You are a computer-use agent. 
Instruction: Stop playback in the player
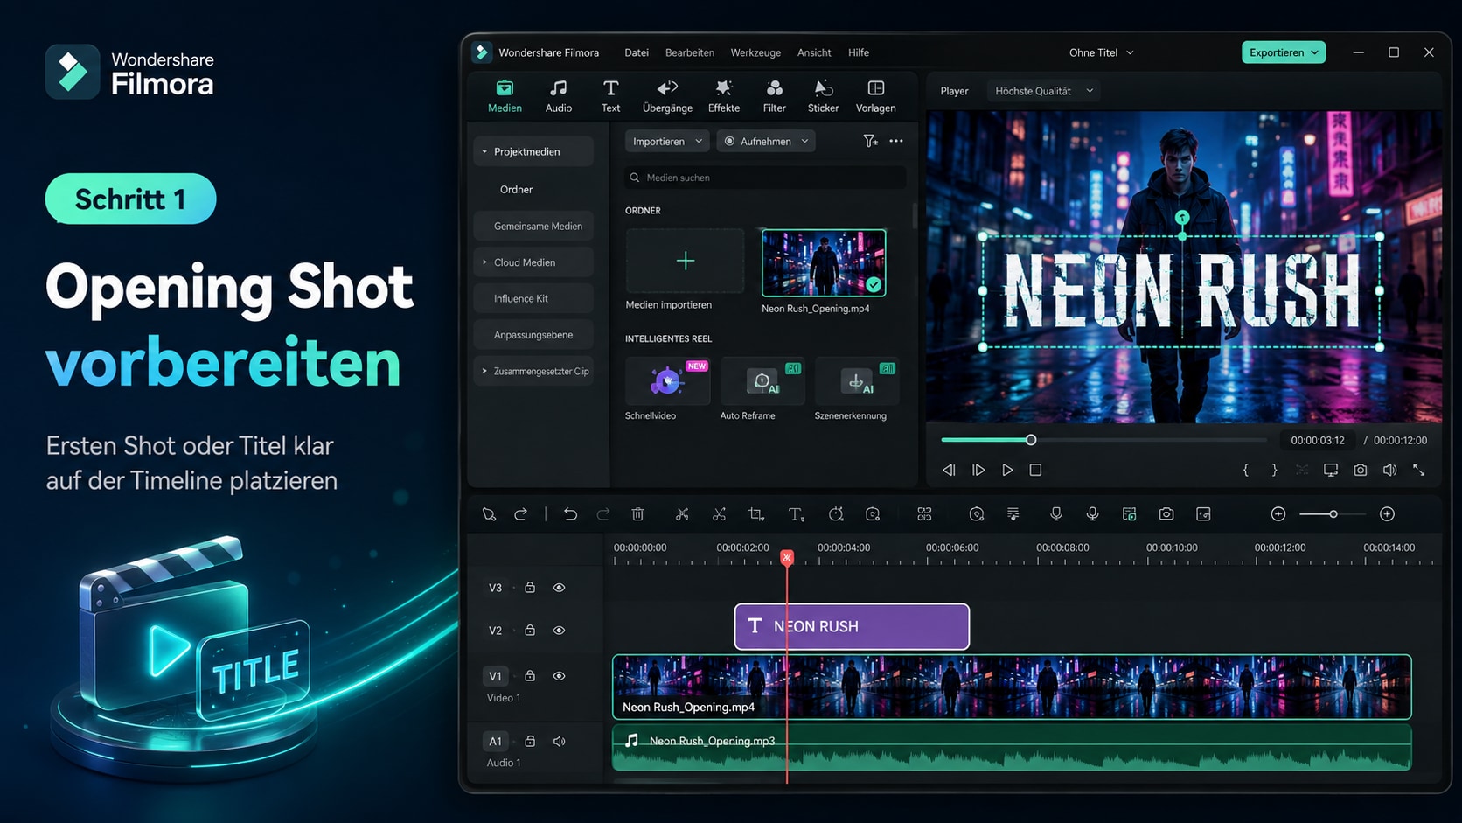pos(1035,470)
